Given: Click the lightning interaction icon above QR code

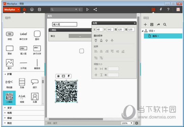Looking at the screenshot, I should coord(69,76).
